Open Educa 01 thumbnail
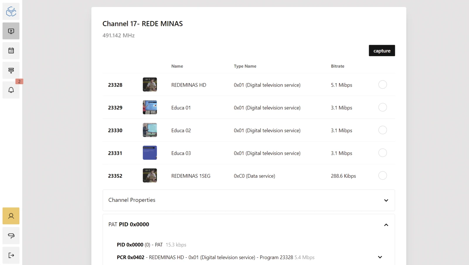Screen dimensions: 469x265 point(150,107)
